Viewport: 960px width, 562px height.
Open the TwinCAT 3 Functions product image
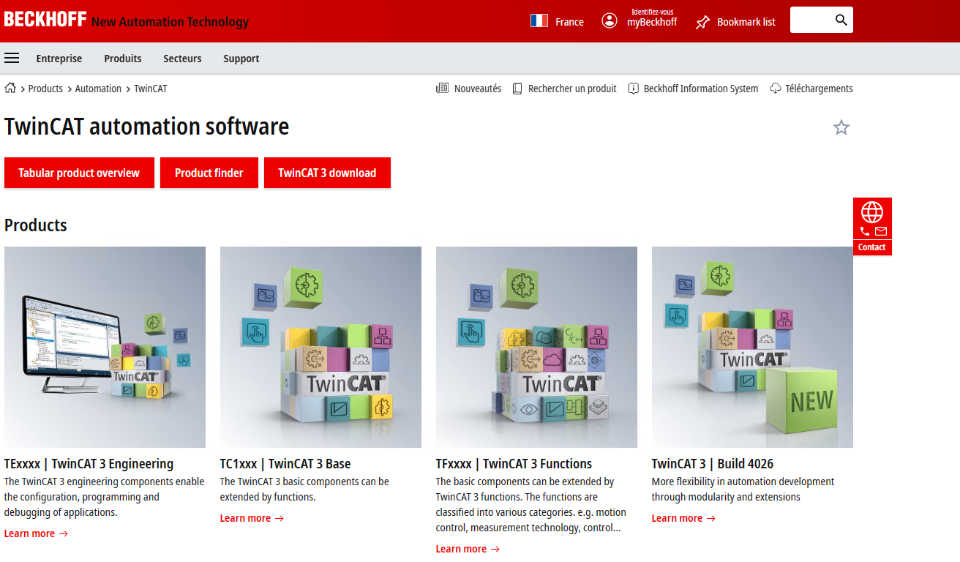(536, 347)
